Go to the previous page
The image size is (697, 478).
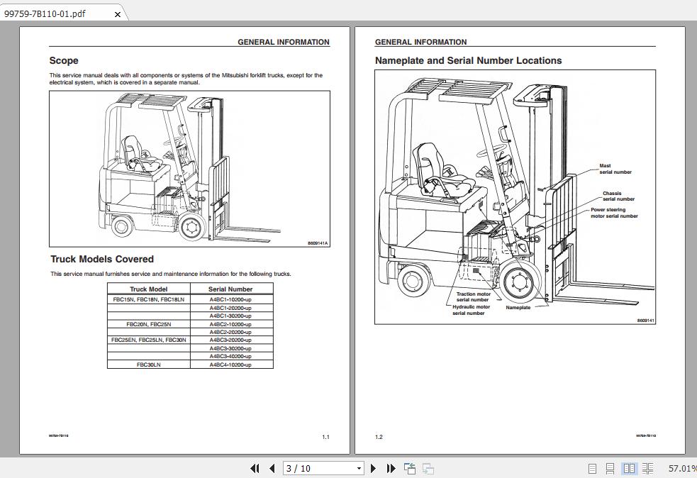[272, 469]
